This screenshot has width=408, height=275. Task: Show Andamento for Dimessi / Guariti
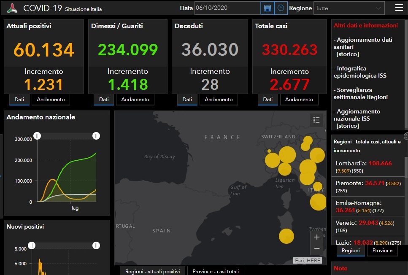[135, 100]
